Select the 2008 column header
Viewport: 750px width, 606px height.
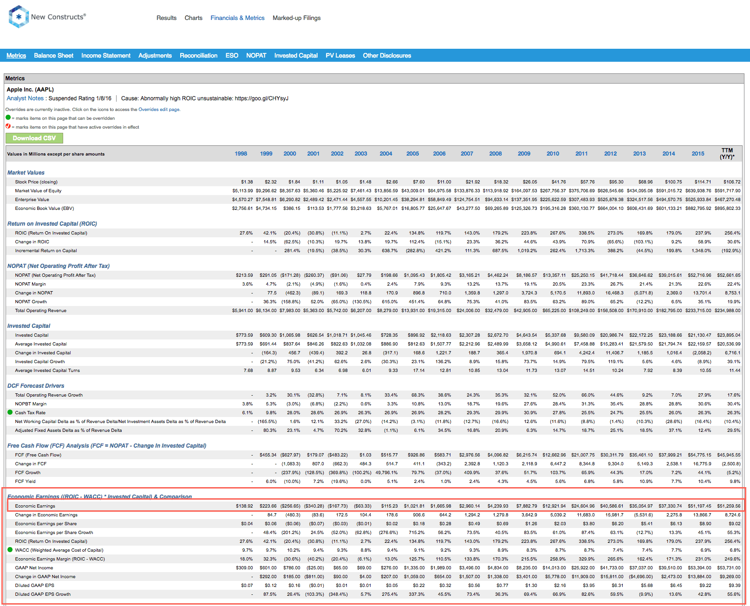[496, 154]
